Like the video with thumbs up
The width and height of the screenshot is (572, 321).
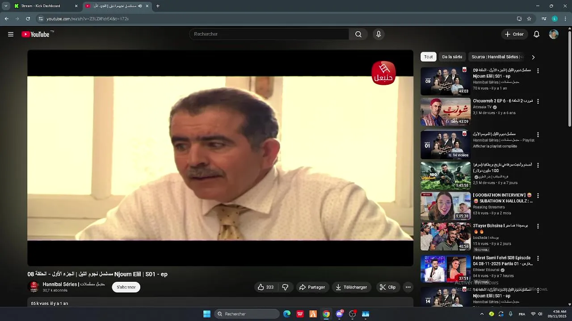point(265,287)
